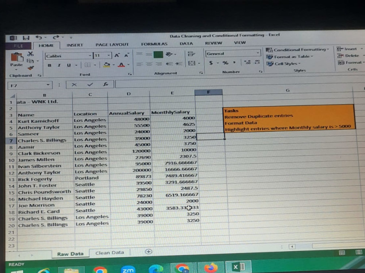This screenshot has width=365, height=273.
Task: Toggle Wrap Text
Action: click(191, 54)
